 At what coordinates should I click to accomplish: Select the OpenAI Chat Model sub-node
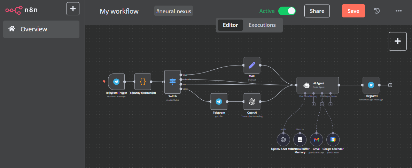(x=283, y=140)
